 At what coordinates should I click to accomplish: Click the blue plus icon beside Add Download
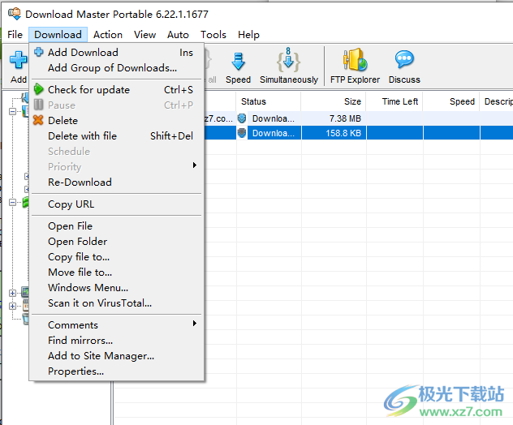coord(39,52)
